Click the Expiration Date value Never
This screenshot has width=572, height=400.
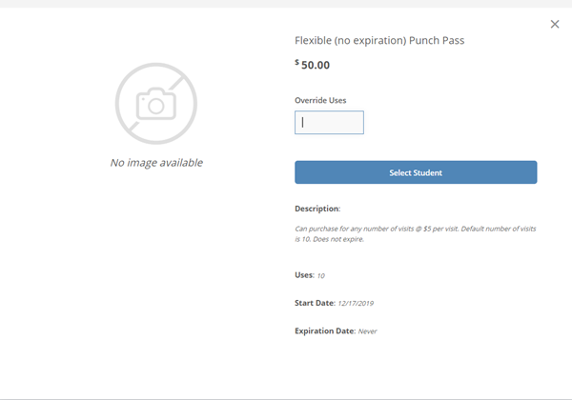pyautogui.click(x=367, y=331)
